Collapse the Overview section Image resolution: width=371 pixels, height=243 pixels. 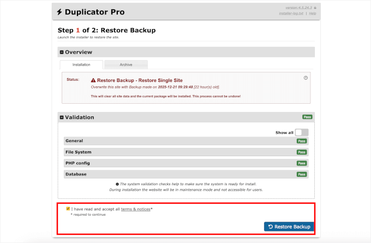[62, 52]
